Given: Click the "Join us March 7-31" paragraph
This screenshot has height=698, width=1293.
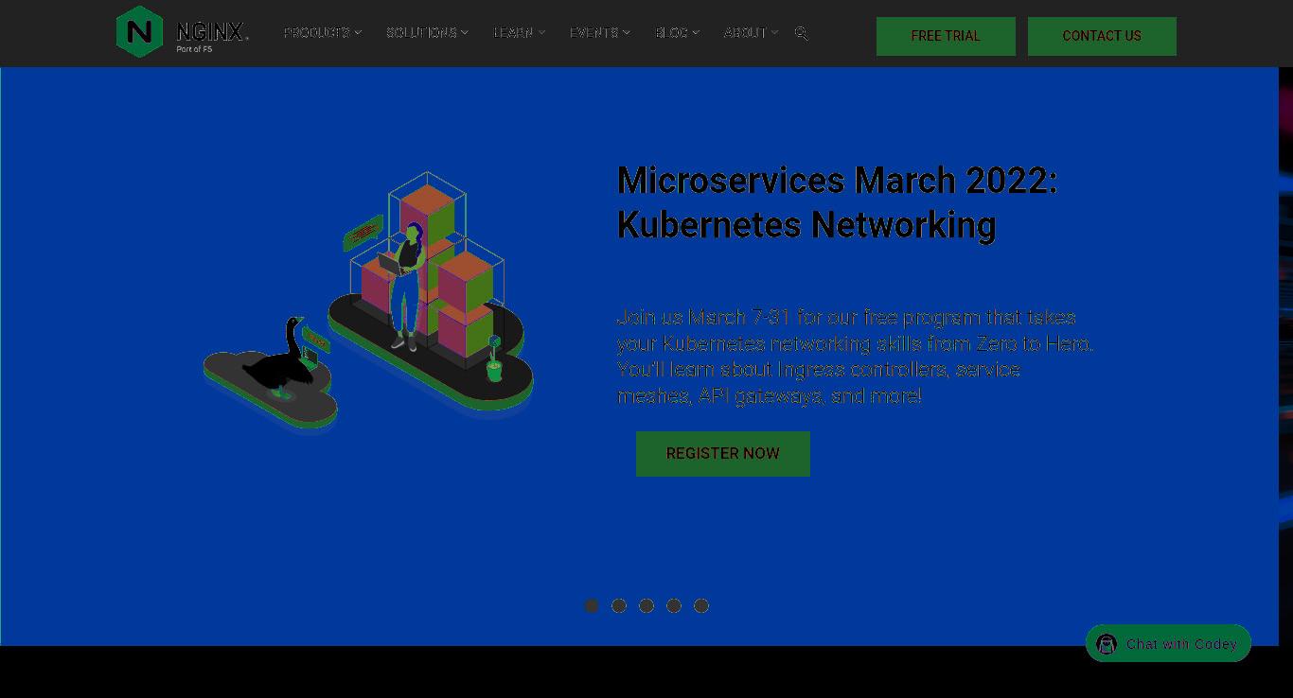Looking at the screenshot, I should click(x=855, y=357).
